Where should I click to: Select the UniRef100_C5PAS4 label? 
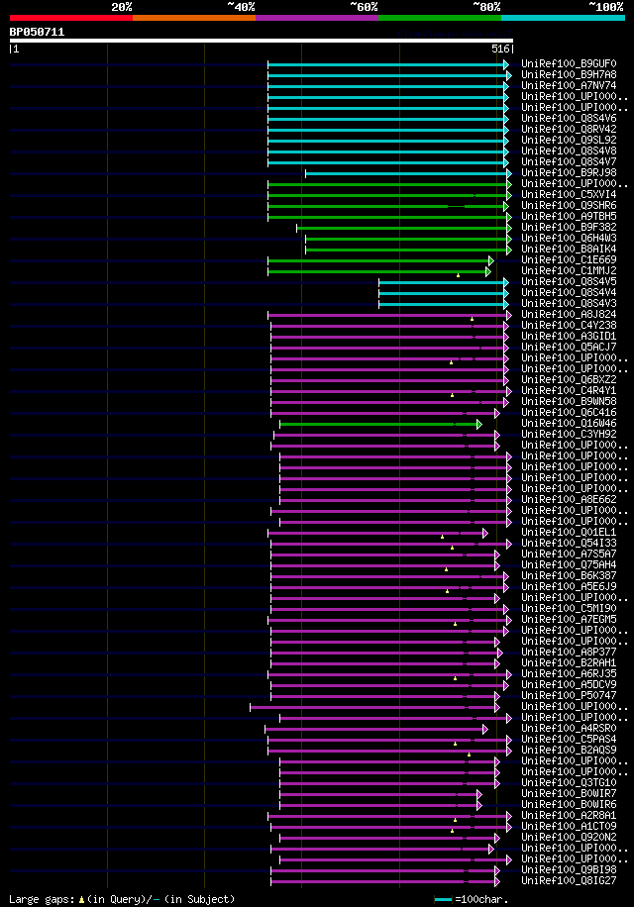click(x=569, y=740)
